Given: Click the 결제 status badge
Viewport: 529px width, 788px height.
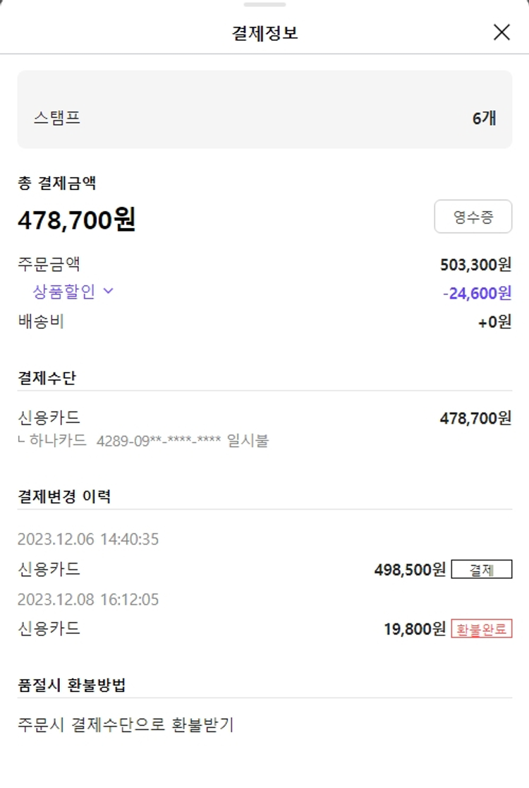Looking at the screenshot, I should pyautogui.click(x=481, y=569).
